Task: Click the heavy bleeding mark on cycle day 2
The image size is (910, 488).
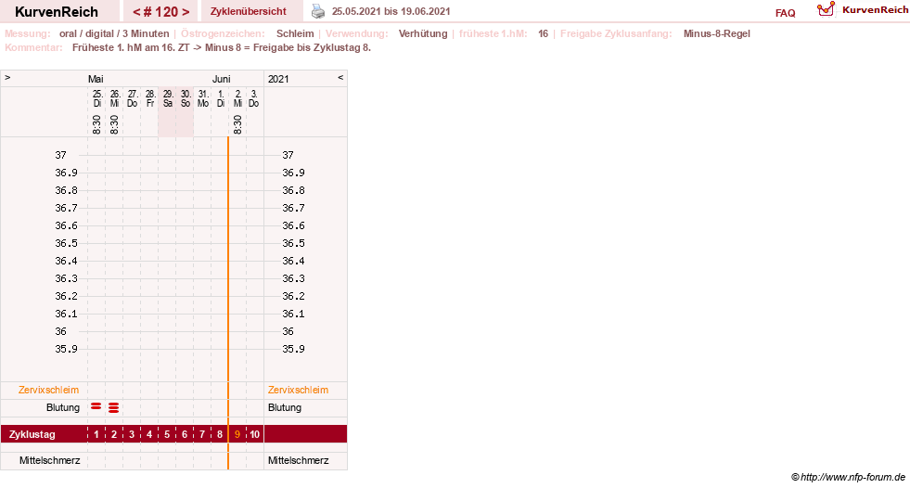Action: [114, 408]
